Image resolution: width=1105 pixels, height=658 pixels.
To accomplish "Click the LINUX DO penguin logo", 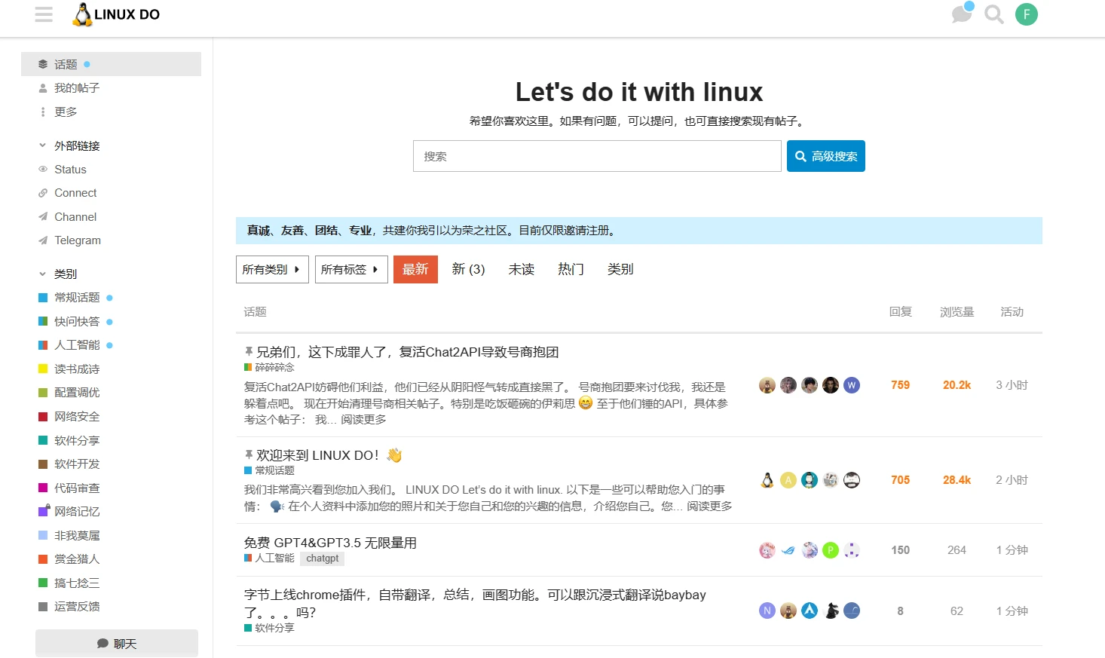I will [115, 14].
